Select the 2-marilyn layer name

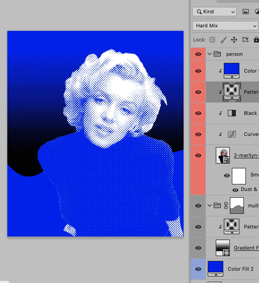(x=246, y=155)
